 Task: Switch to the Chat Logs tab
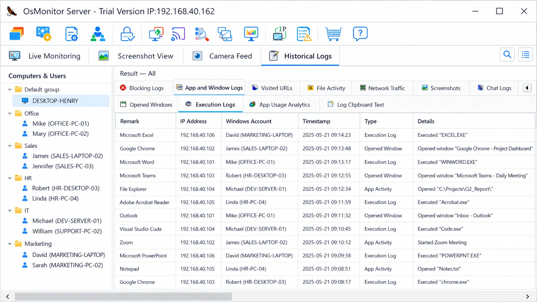(494, 88)
